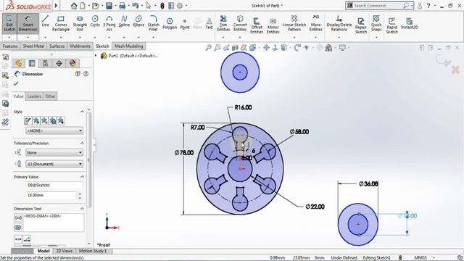Choose the Point tool
The height and width of the screenshot is (261, 464).
tap(185, 23)
